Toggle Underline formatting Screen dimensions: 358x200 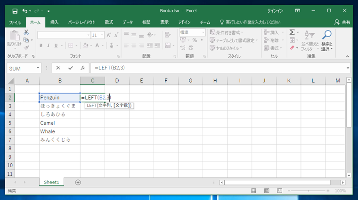56,46
